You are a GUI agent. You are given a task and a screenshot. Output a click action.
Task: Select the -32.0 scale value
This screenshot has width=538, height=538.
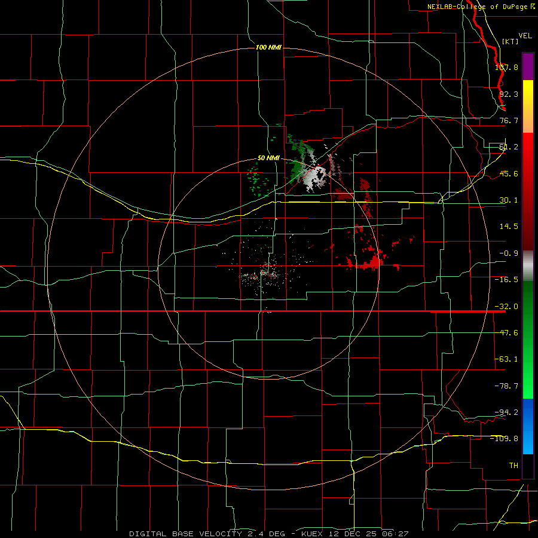pos(506,307)
